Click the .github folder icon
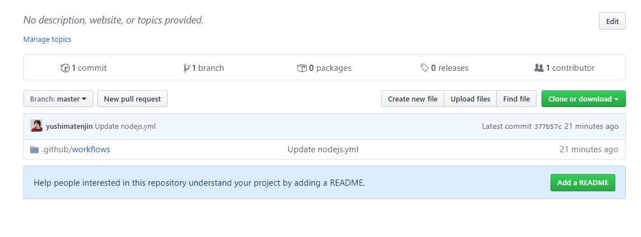Viewport: 641px width, 237px height. point(34,149)
